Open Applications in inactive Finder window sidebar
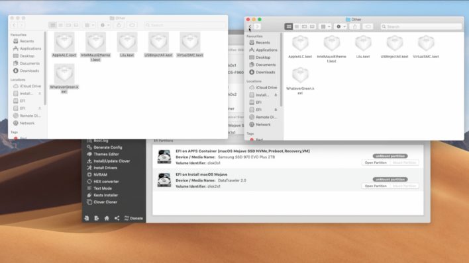 [27, 49]
